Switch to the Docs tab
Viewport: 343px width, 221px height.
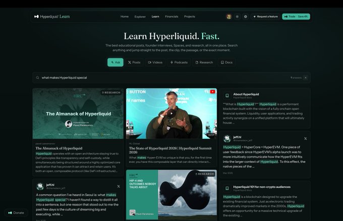pos(226,62)
